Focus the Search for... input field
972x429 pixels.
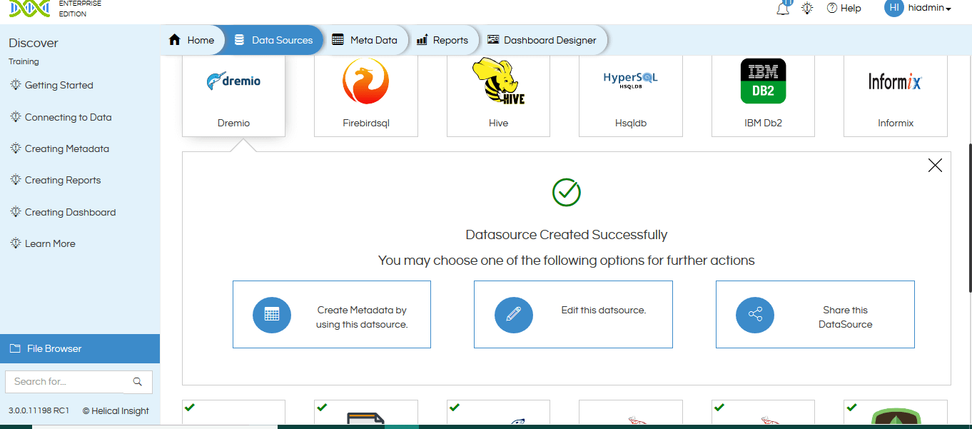[x=66, y=381]
